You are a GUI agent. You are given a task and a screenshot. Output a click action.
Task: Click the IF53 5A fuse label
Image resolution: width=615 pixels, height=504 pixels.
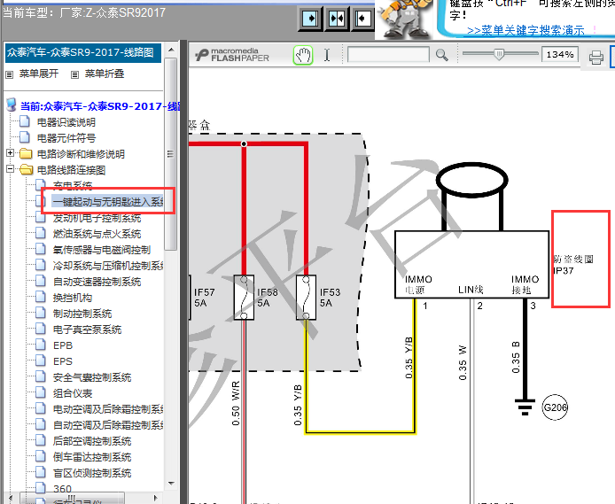pos(330,298)
